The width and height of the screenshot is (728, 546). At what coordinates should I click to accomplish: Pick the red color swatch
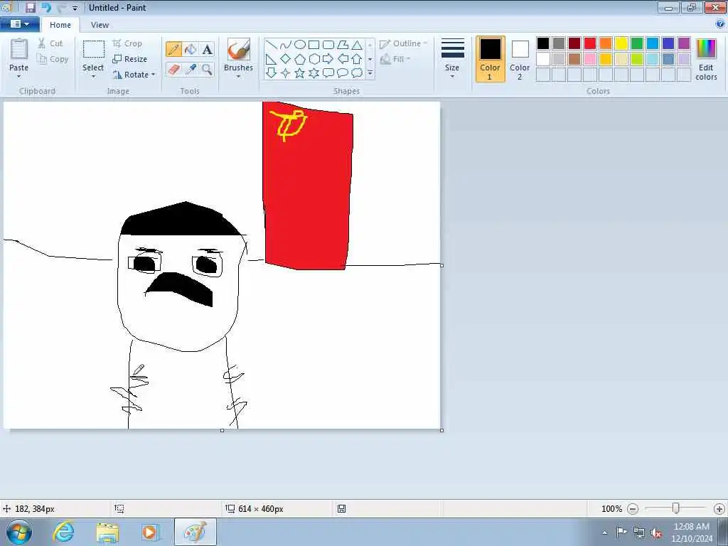point(590,43)
